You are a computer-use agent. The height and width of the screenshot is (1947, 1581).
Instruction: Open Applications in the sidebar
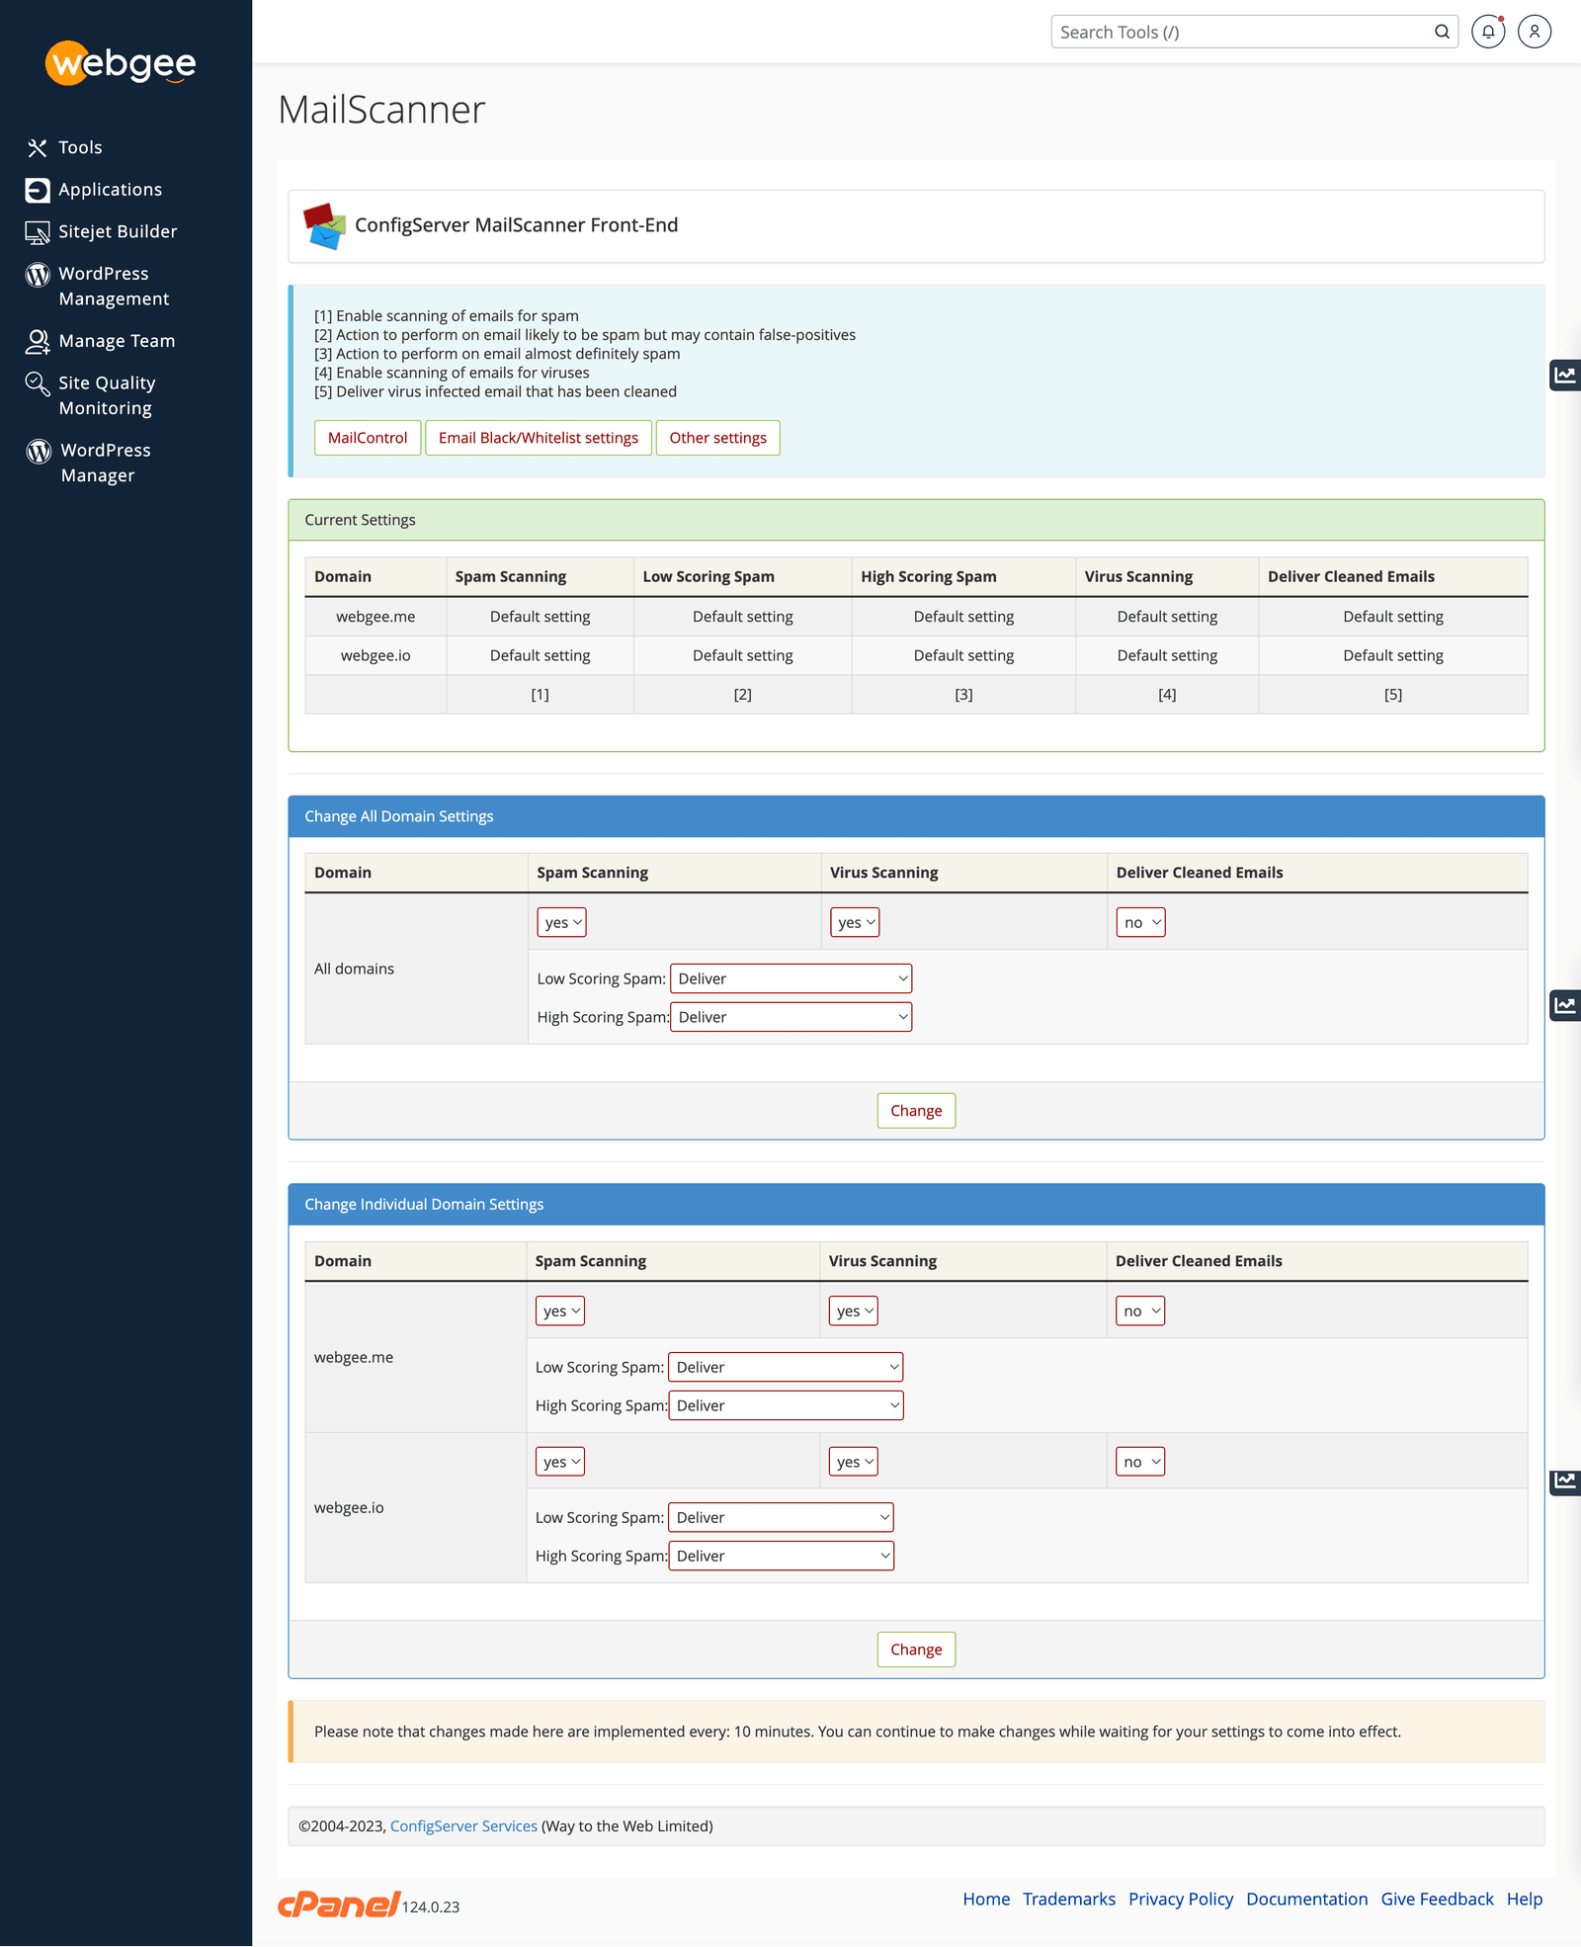95,190
